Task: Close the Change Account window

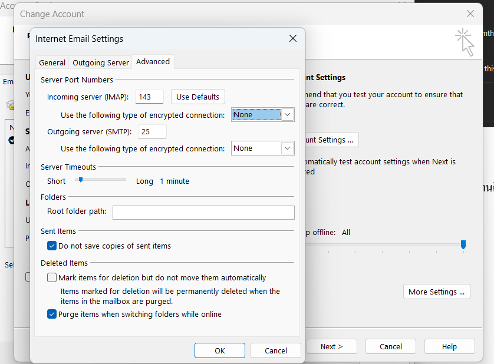Action: click(x=470, y=14)
